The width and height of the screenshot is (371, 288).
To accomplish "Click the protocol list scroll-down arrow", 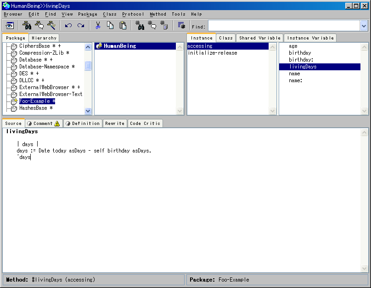I will click(x=272, y=111).
